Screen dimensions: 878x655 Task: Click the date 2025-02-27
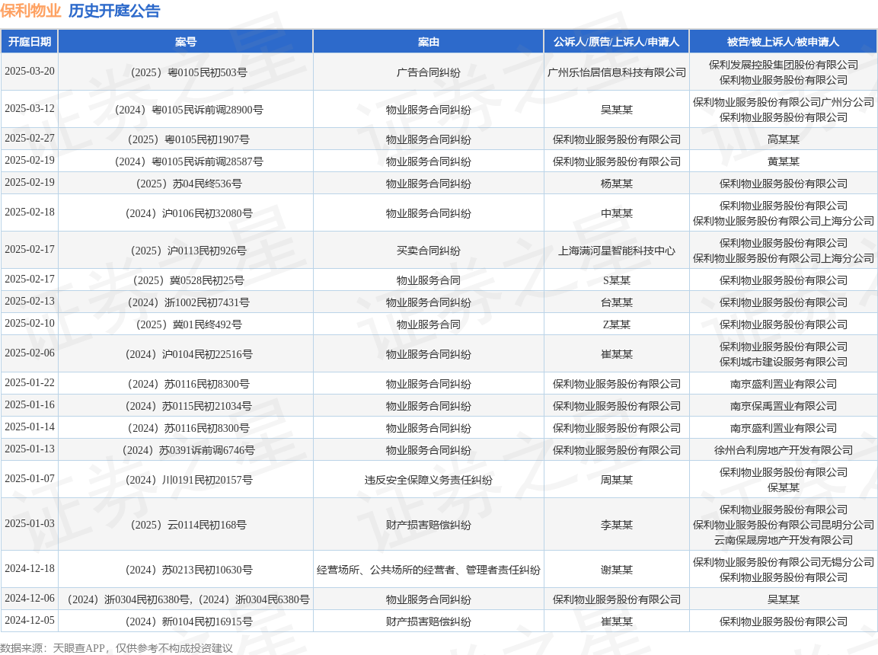pos(30,139)
